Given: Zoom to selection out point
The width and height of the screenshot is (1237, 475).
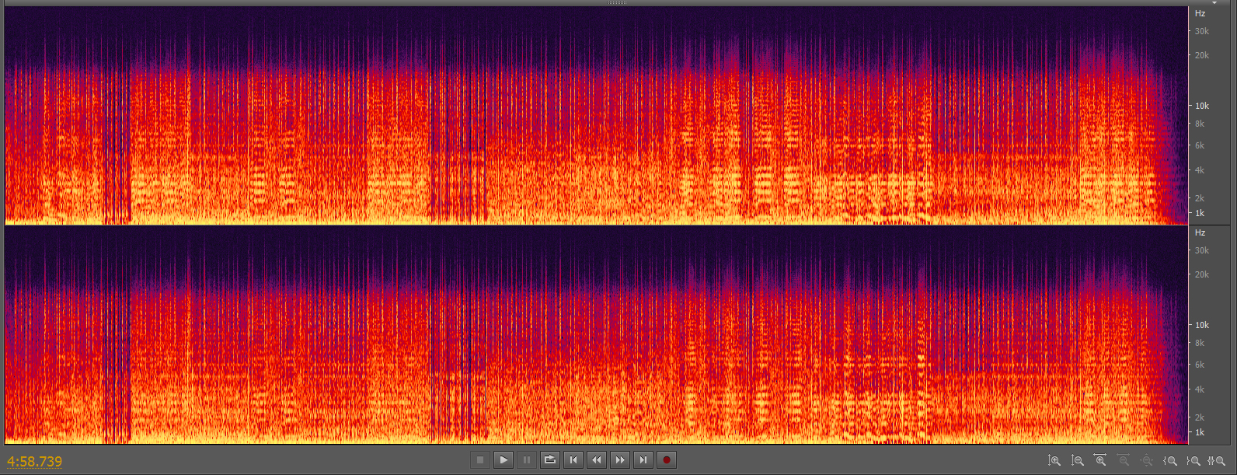Looking at the screenshot, I should [x=1193, y=461].
